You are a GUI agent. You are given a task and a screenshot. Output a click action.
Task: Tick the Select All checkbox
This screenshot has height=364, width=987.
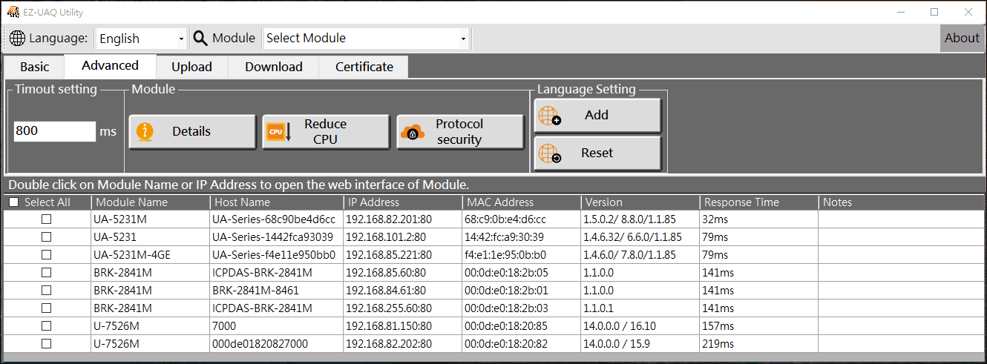click(x=14, y=202)
